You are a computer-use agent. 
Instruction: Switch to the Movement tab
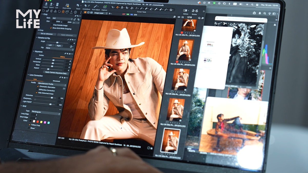(x=56, y=81)
